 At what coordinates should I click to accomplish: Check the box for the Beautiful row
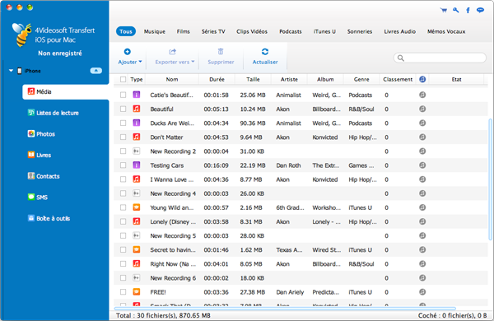pos(123,109)
